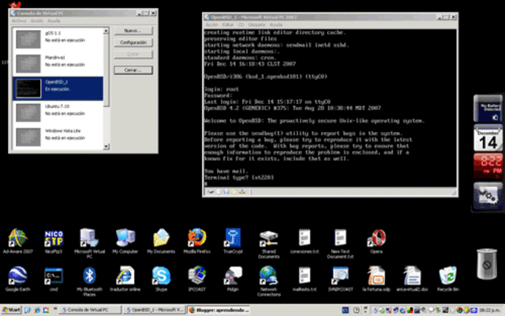Launch Google Earth desktop shortcut
505x316 pixels.
(x=17, y=279)
